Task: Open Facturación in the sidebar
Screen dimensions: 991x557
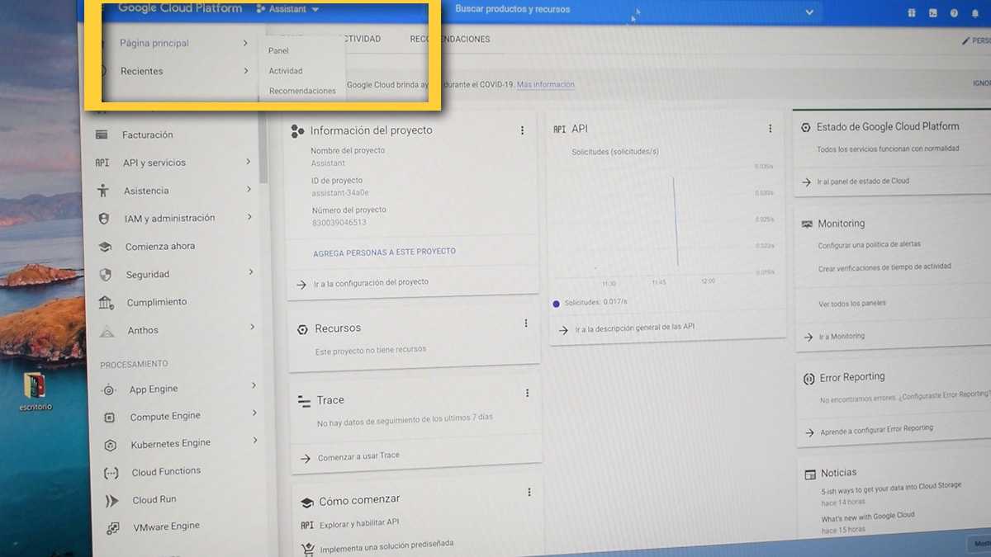Action: (147, 135)
